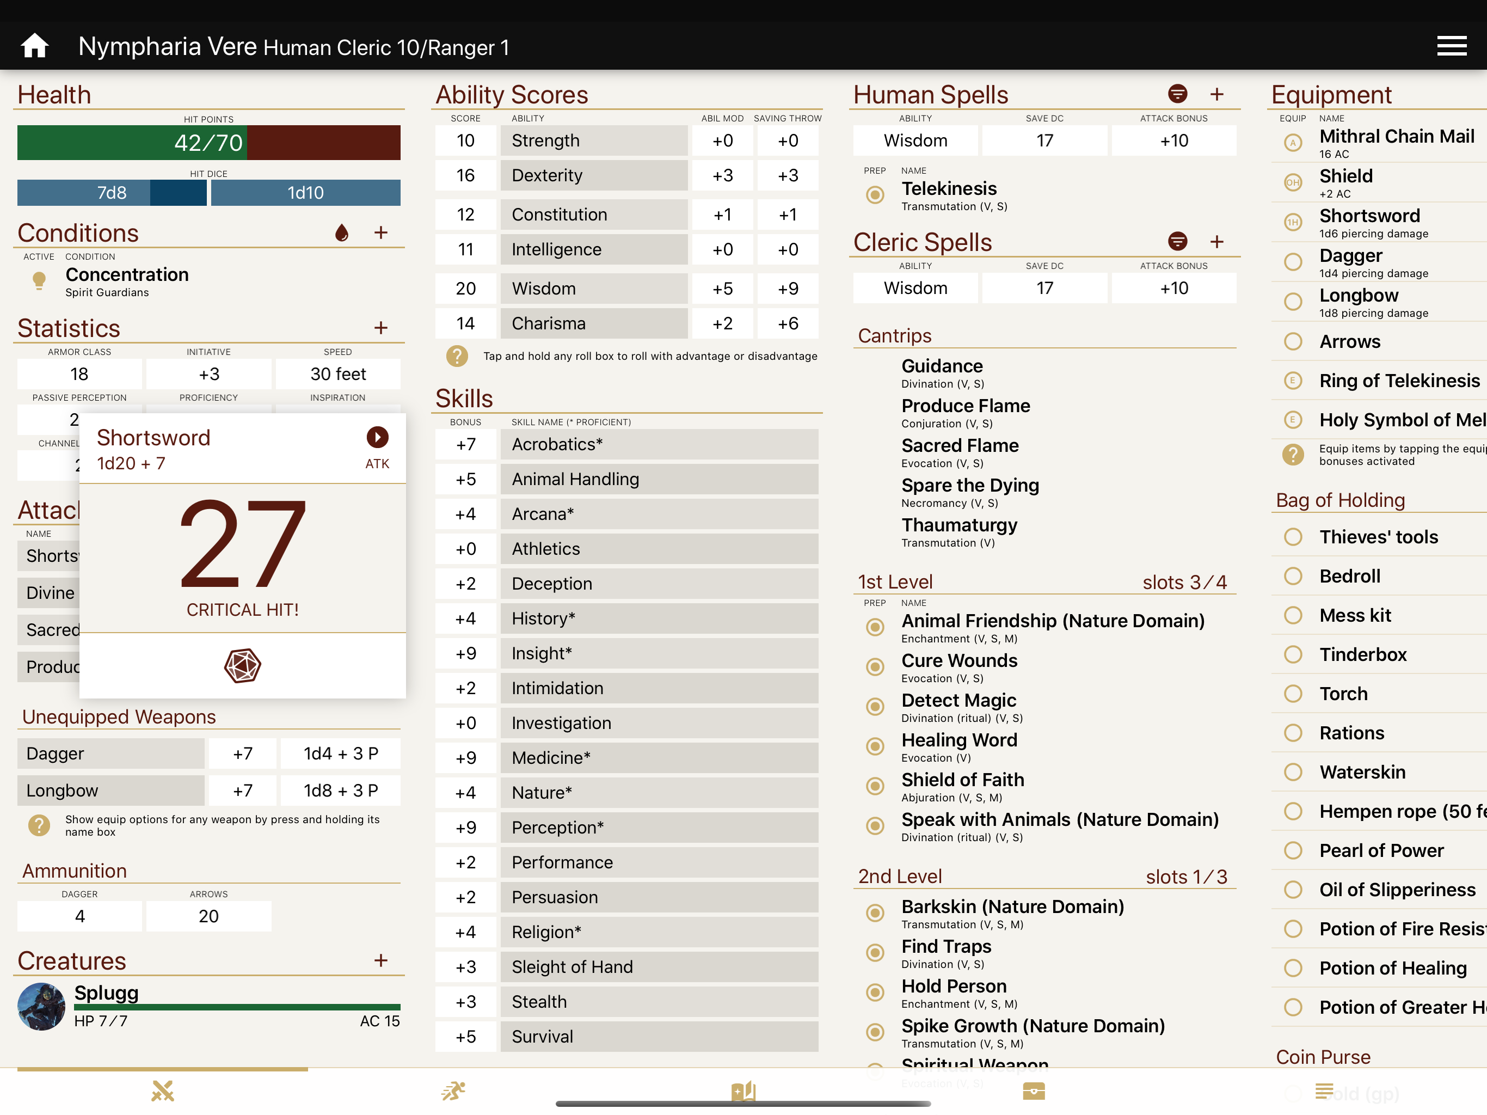Tap the Ring of Telekinesis equip icon
The width and height of the screenshot is (1487, 1115).
1292,381
